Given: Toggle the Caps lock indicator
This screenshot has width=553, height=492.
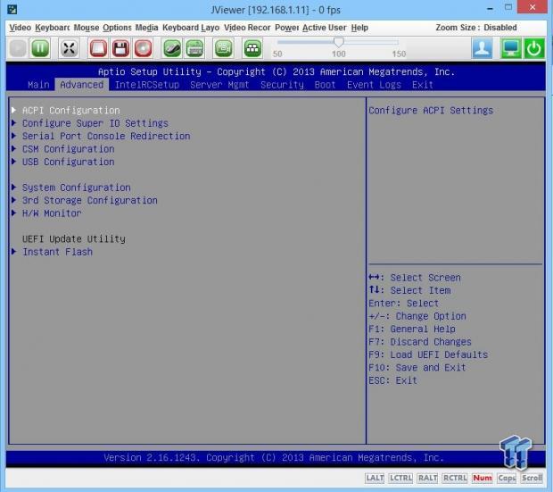Looking at the screenshot, I should [507, 478].
